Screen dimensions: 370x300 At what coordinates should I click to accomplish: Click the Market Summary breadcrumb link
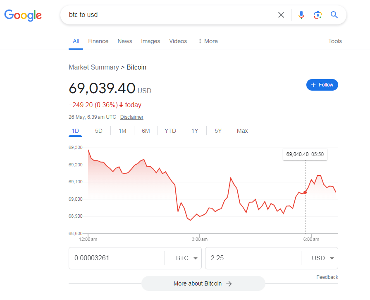93,67
